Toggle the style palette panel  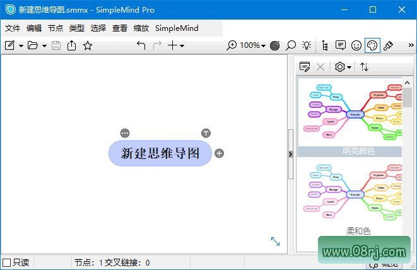[x=372, y=45]
